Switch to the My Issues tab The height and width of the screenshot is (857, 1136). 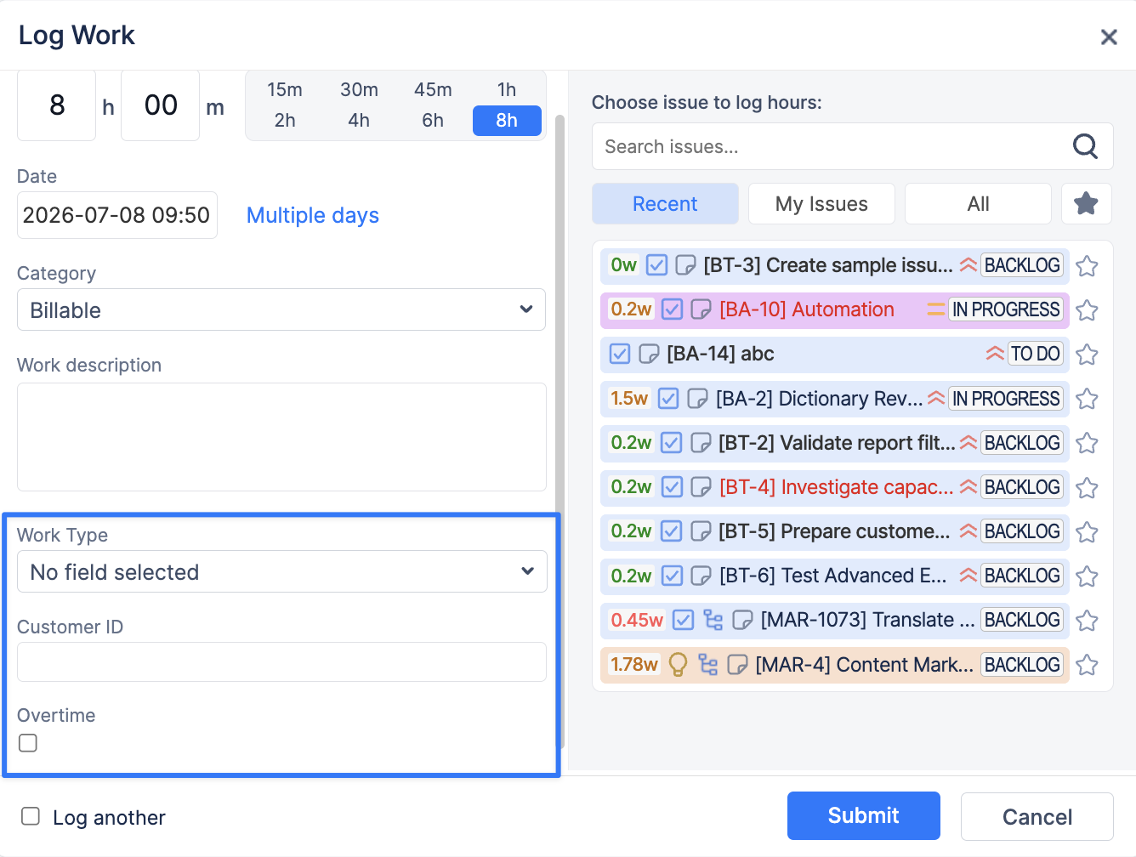pos(821,204)
